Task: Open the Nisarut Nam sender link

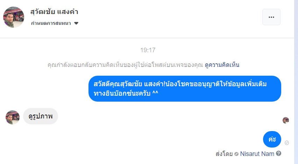Action: pyautogui.click(x=257, y=153)
